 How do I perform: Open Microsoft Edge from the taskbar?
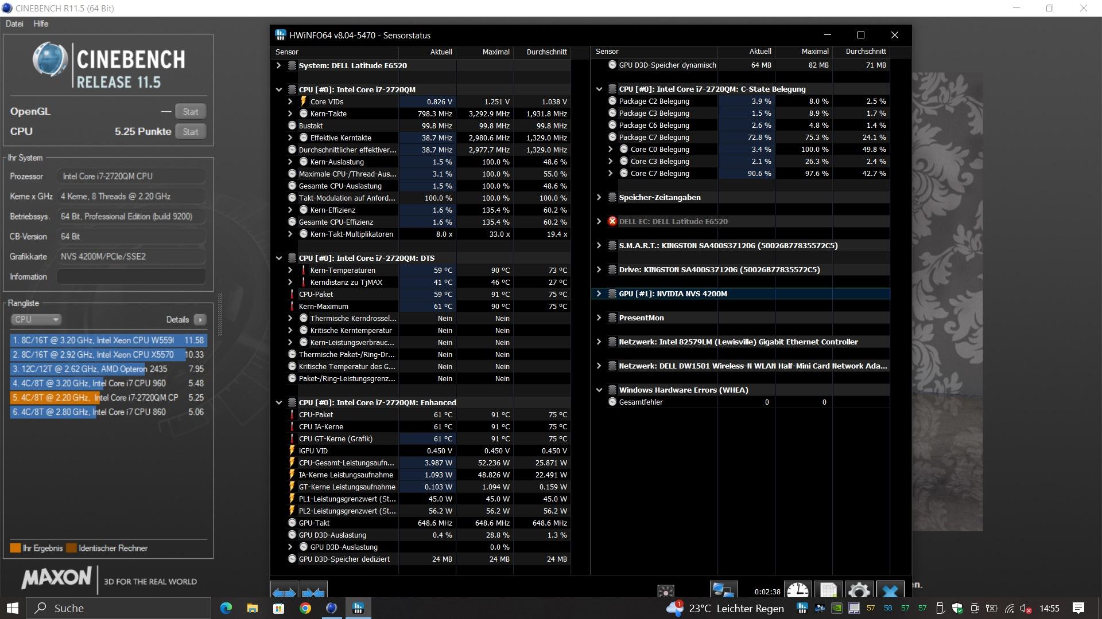[226, 608]
